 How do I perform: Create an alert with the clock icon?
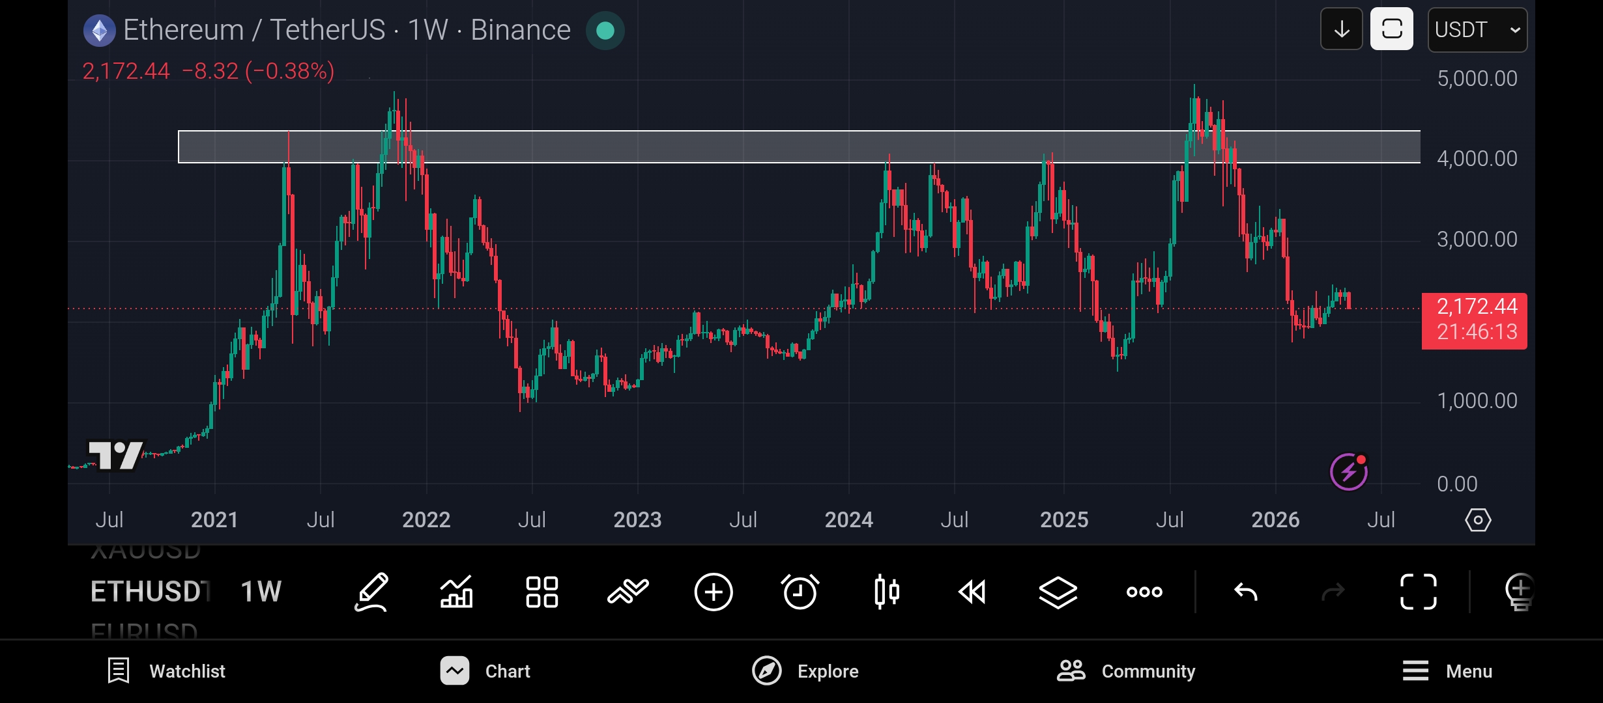(800, 592)
